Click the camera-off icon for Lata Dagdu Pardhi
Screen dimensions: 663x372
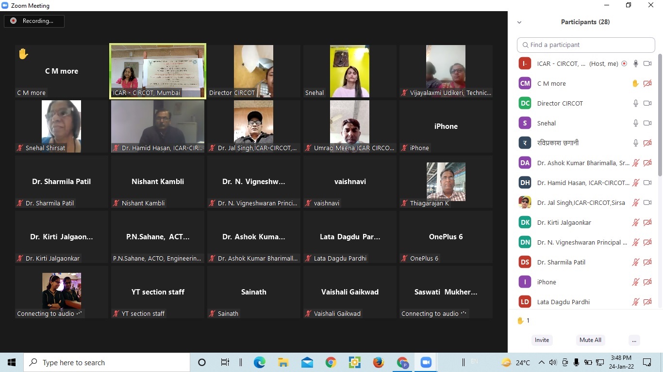point(647,302)
